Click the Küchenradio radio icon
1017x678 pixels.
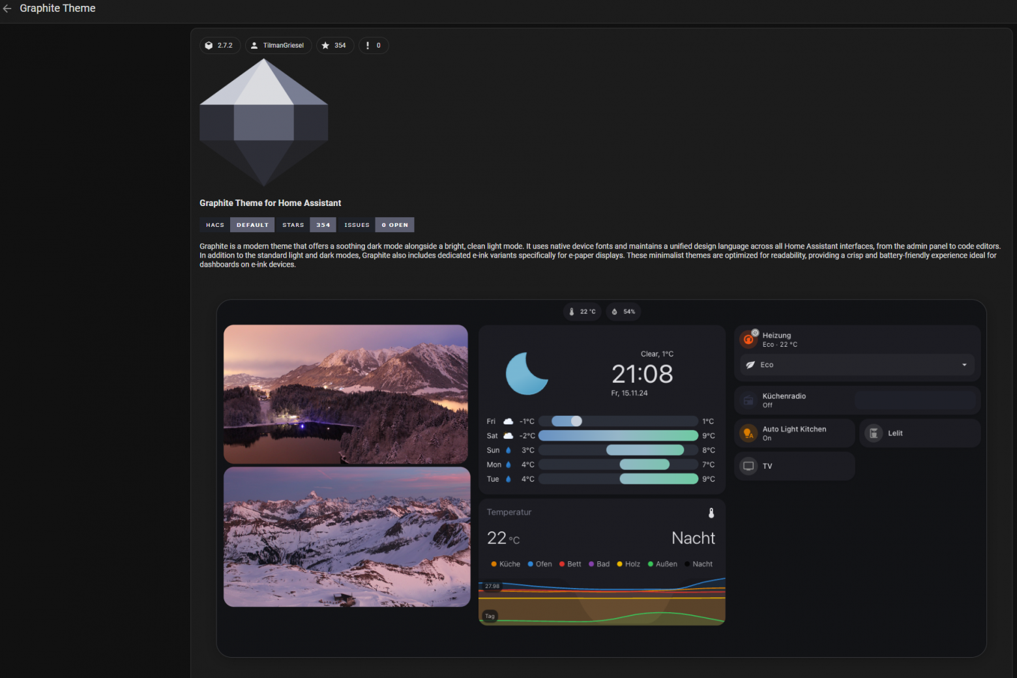click(x=748, y=400)
